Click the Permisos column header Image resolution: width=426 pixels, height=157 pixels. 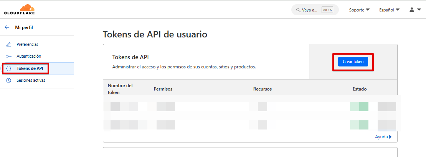pyautogui.click(x=163, y=89)
